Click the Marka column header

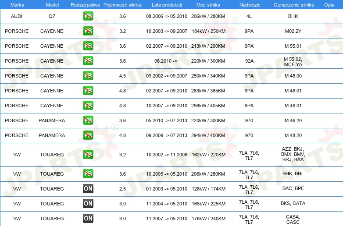click(x=17, y=5)
